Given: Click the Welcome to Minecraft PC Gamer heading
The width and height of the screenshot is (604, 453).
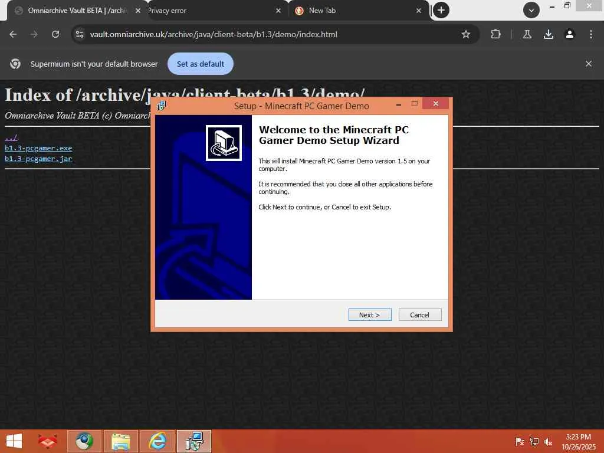Looking at the screenshot, I should (334, 135).
